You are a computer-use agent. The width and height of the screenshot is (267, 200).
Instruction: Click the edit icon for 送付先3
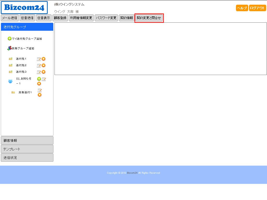tap(39, 72)
